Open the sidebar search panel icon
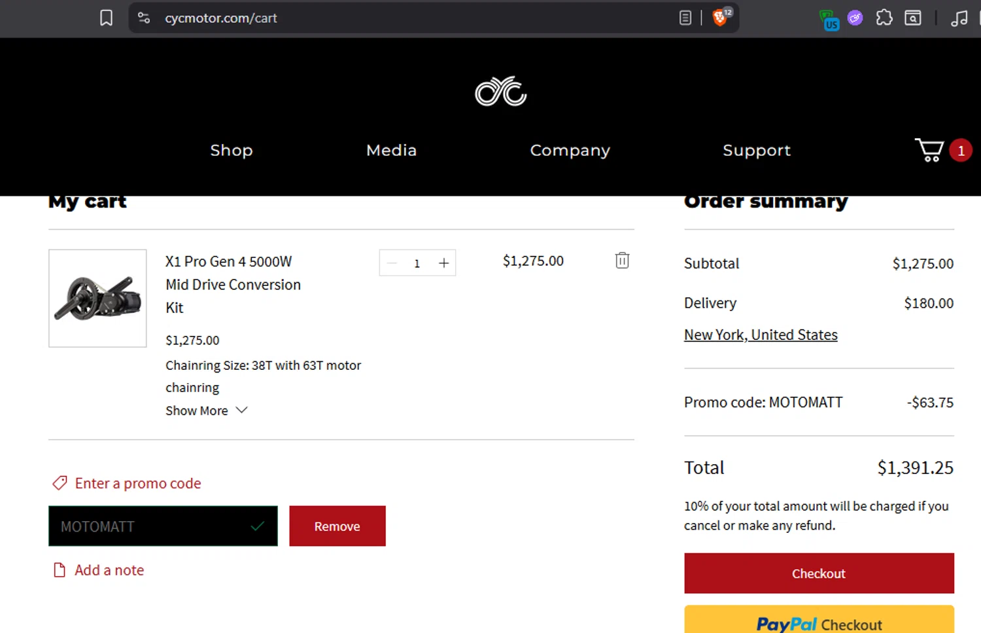This screenshot has width=981, height=633. [912, 18]
